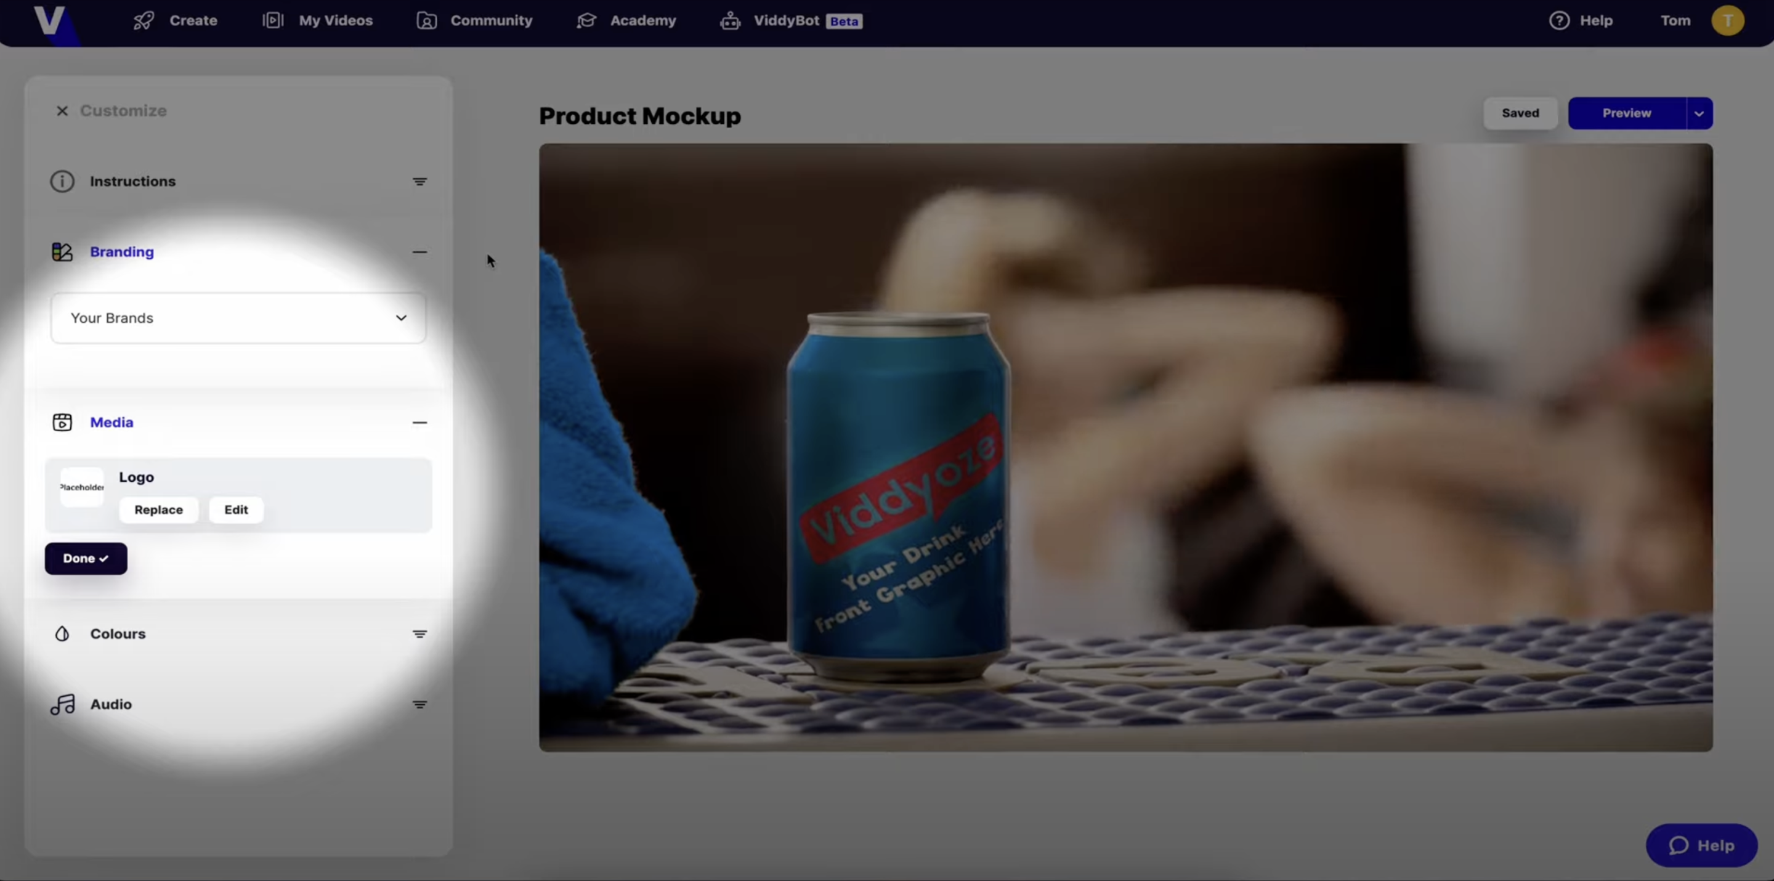Click the Beta badge next to ViddyBot

click(x=844, y=22)
